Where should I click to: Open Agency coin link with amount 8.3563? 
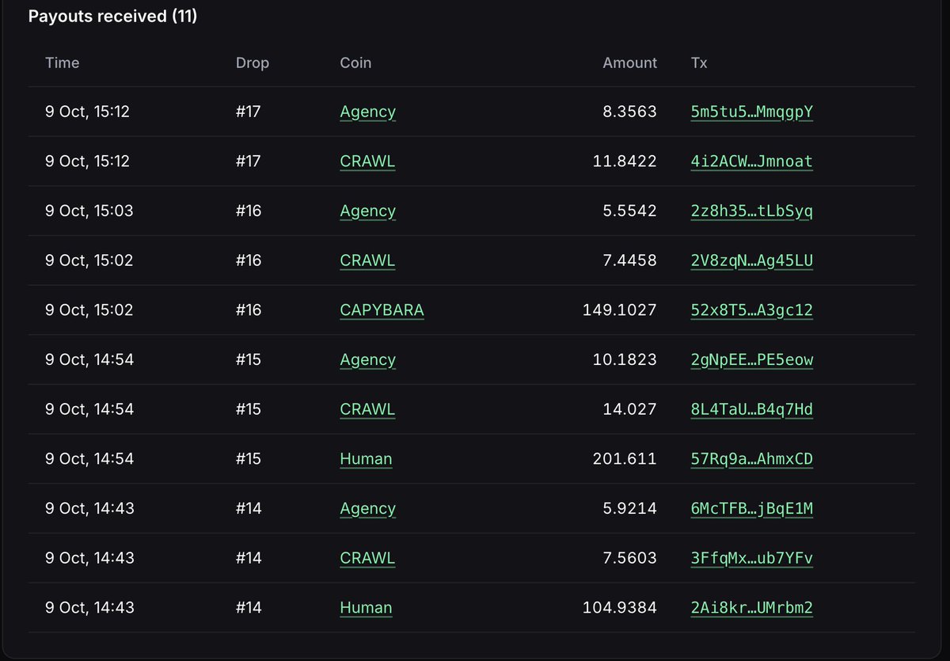368,112
